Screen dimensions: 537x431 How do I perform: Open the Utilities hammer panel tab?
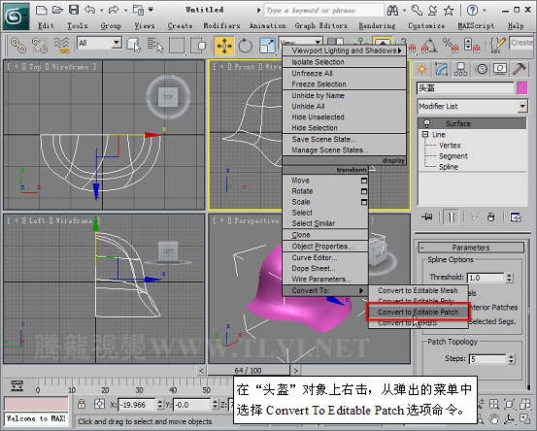tap(520, 70)
